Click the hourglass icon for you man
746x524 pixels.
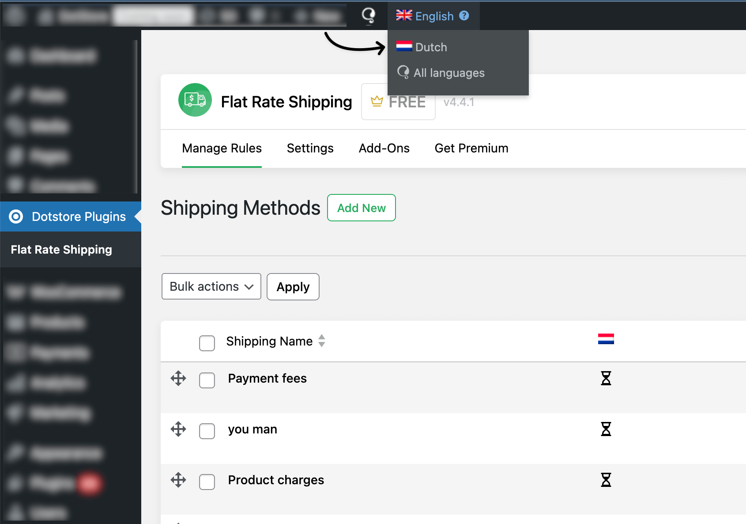click(x=606, y=429)
